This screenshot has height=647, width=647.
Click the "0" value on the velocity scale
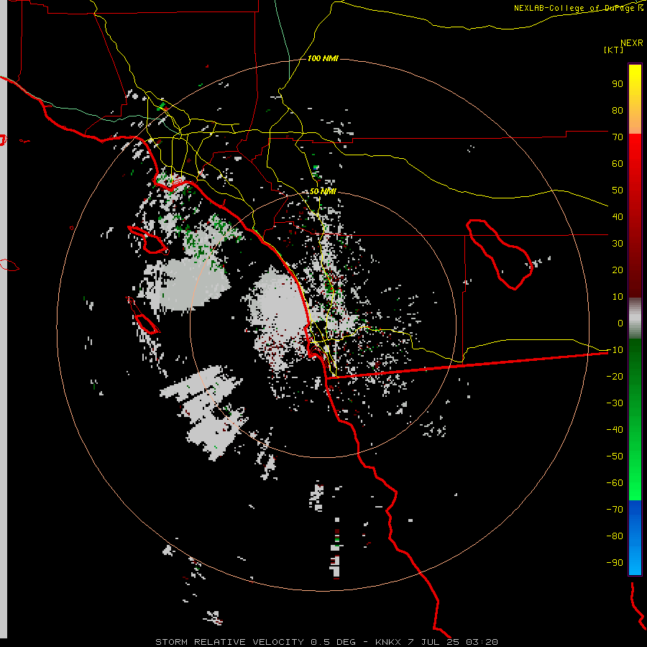coord(620,323)
